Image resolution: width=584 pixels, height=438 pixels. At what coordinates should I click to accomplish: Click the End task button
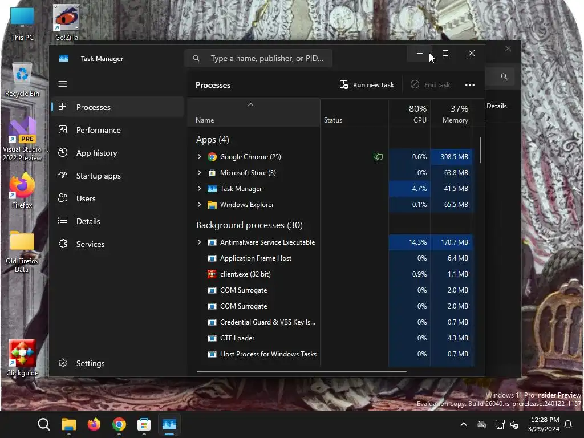point(431,85)
